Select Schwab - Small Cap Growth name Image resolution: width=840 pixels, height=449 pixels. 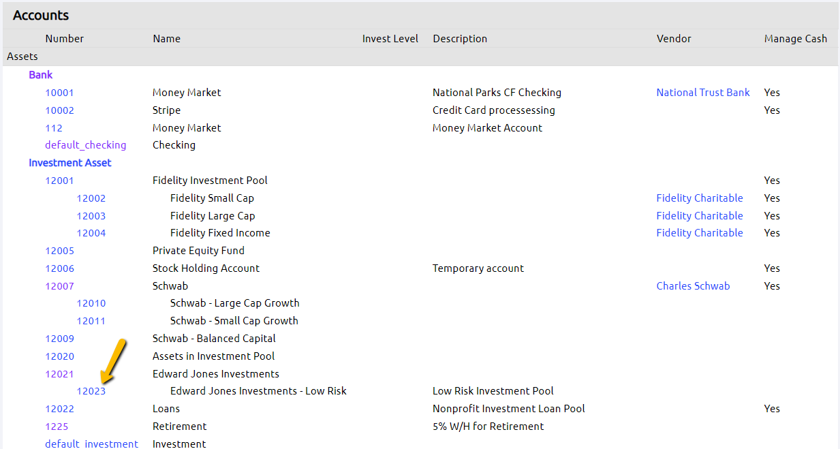234,321
